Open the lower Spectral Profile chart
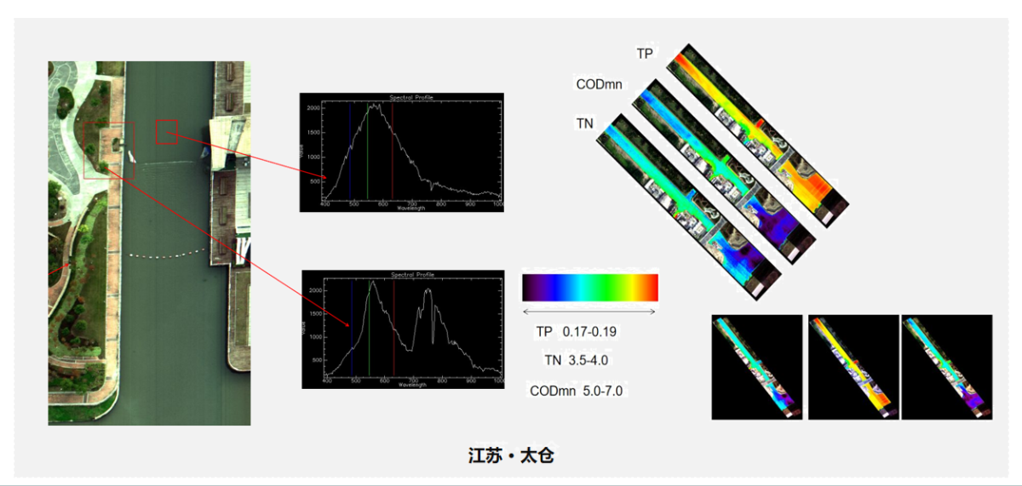This screenshot has width=1022, height=486. (403, 329)
